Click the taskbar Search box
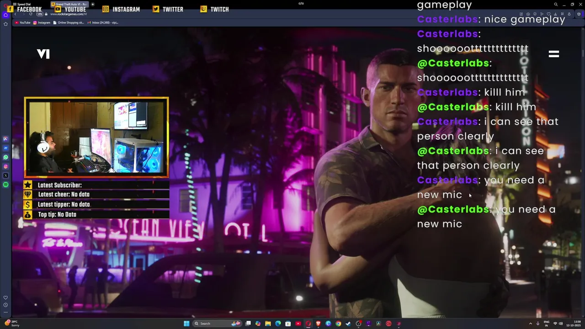 (x=217, y=324)
